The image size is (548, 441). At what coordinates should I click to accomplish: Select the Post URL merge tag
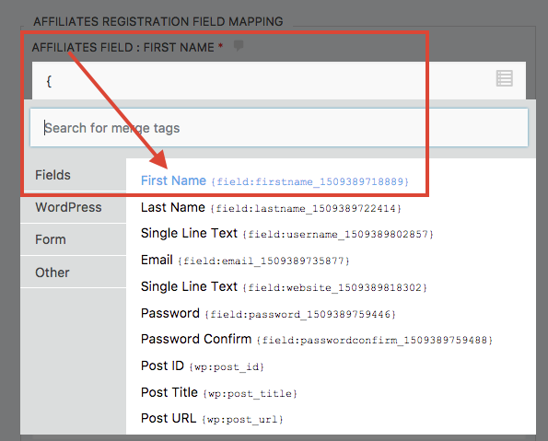pos(212,419)
